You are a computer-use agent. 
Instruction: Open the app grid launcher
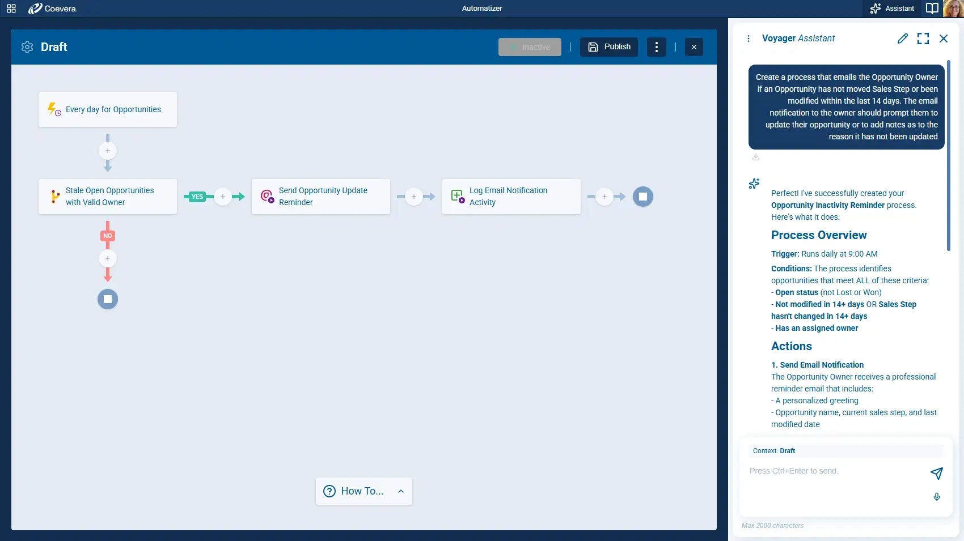click(x=11, y=8)
